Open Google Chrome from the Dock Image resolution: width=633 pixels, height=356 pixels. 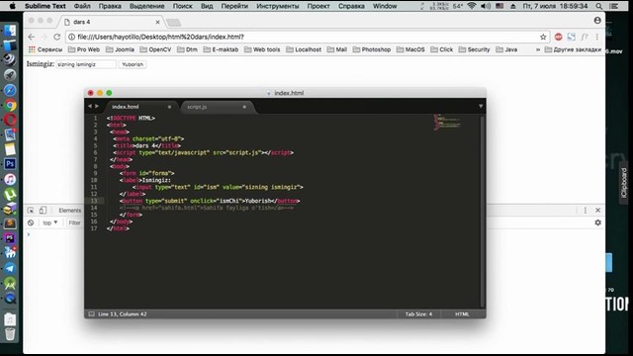point(10,106)
